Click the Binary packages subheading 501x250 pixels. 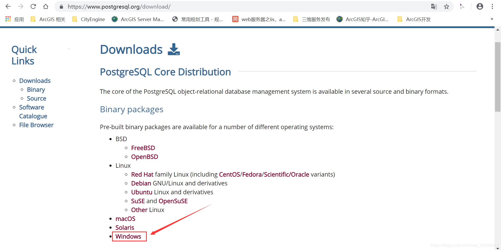(132, 110)
